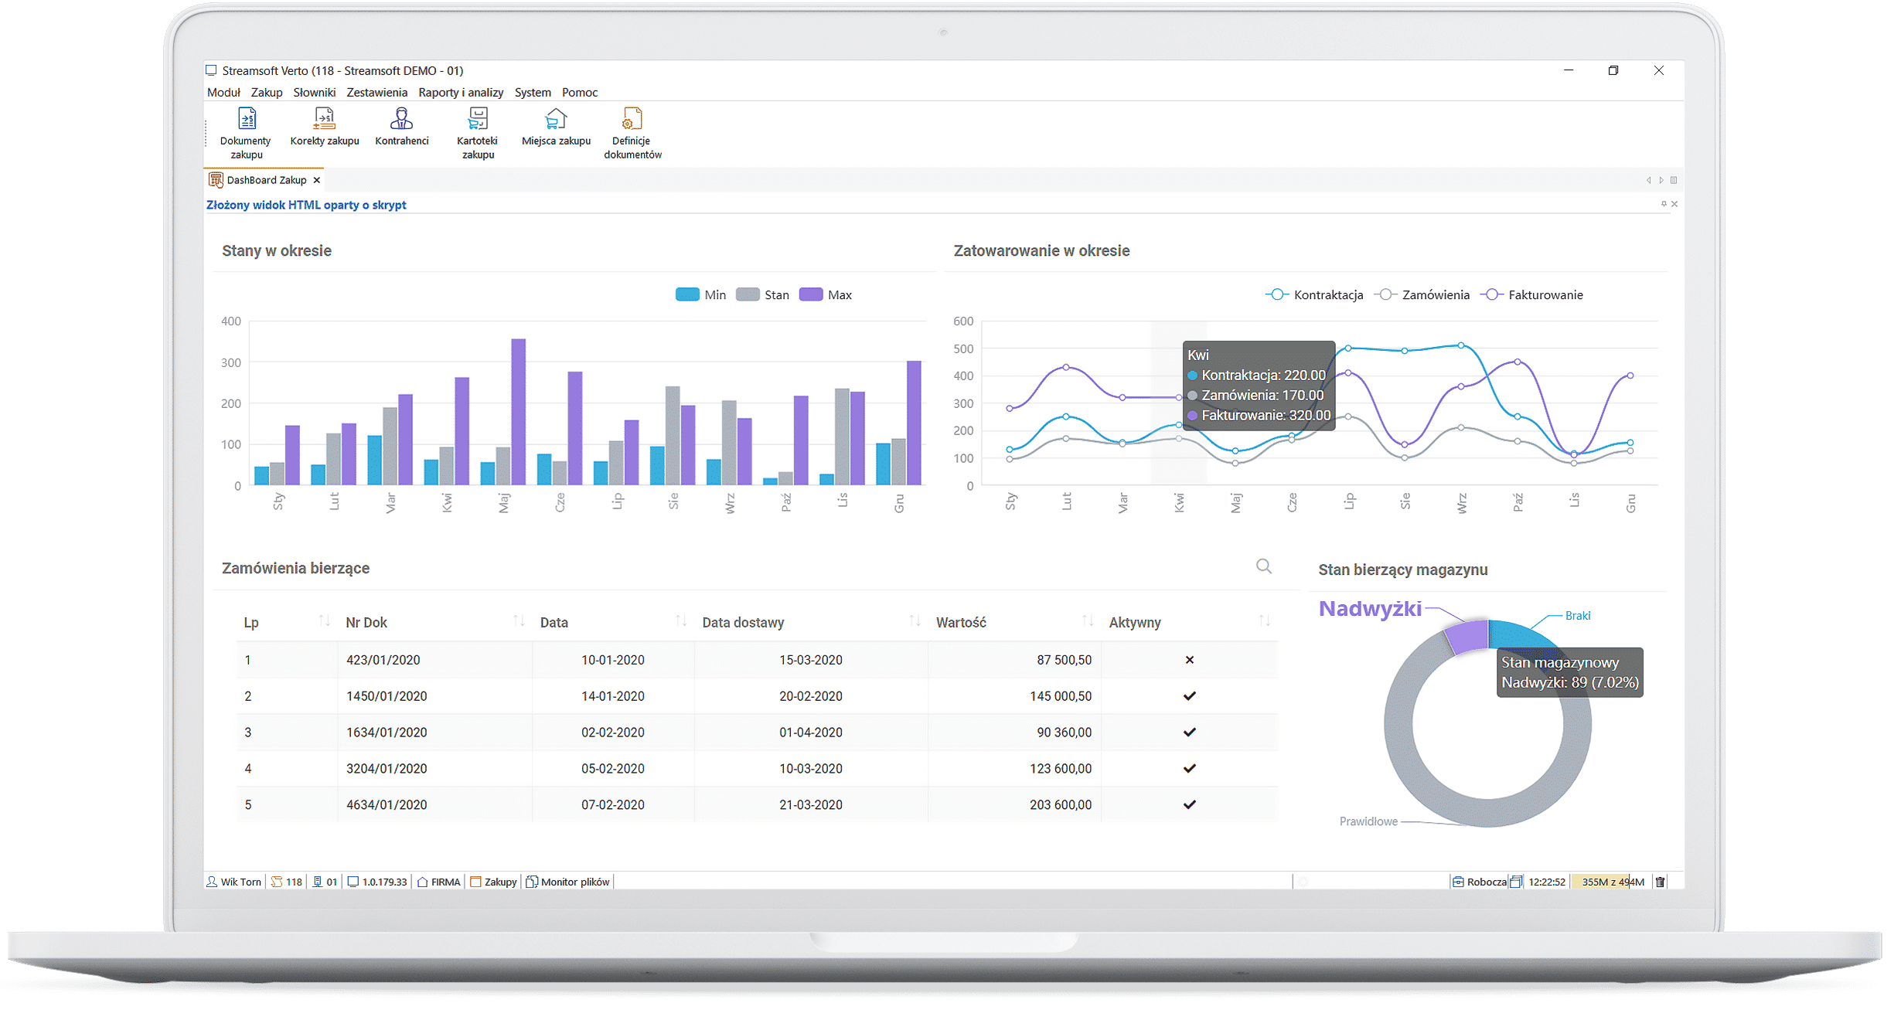Click the 355M z 494M memory indicator
Image resolution: width=1894 pixels, height=1030 pixels.
pos(1612,882)
